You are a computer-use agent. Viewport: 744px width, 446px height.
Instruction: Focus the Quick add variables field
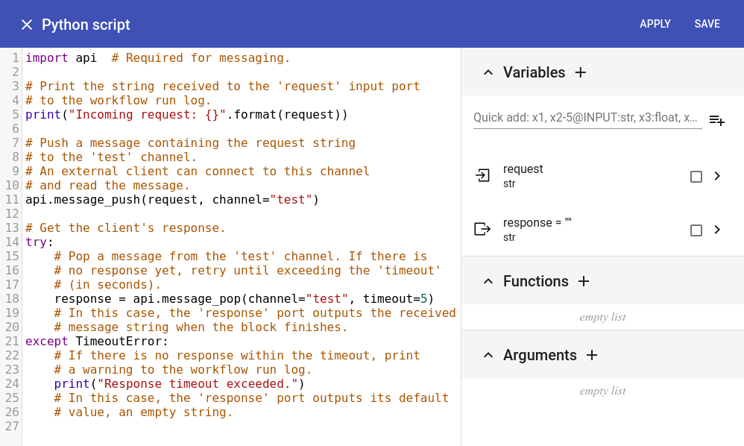click(x=587, y=118)
